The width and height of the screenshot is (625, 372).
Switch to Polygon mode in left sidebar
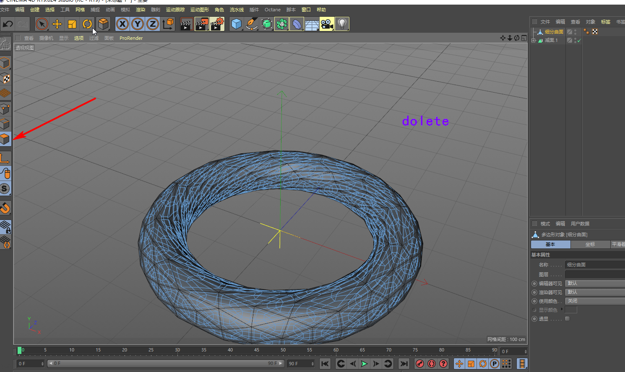click(x=5, y=139)
